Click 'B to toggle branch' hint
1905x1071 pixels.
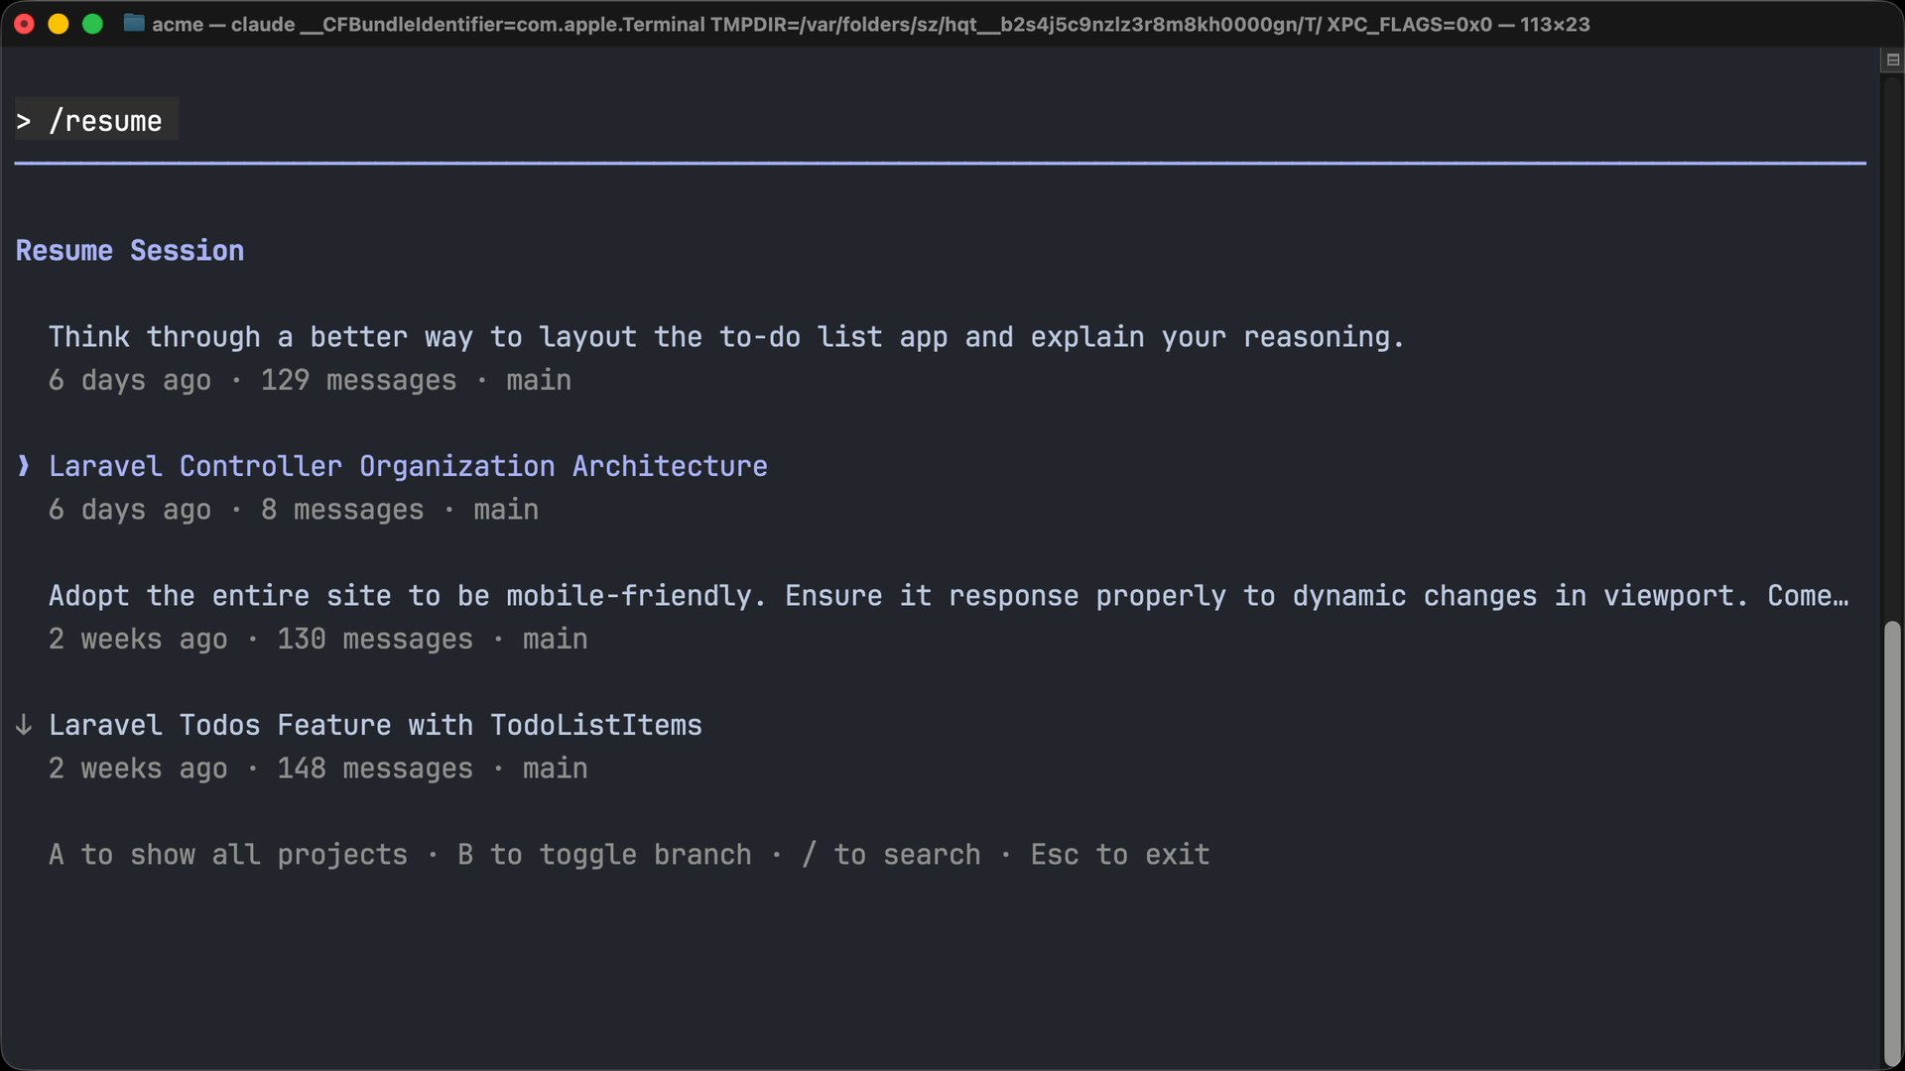tap(605, 854)
